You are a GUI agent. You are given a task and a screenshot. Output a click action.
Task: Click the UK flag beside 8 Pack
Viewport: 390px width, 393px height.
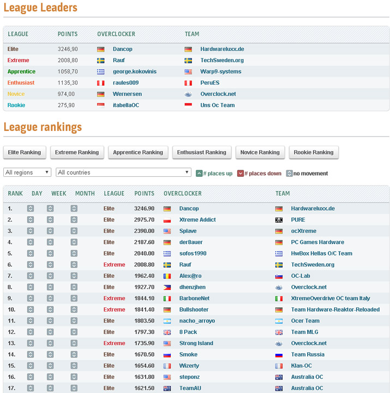[x=167, y=332]
